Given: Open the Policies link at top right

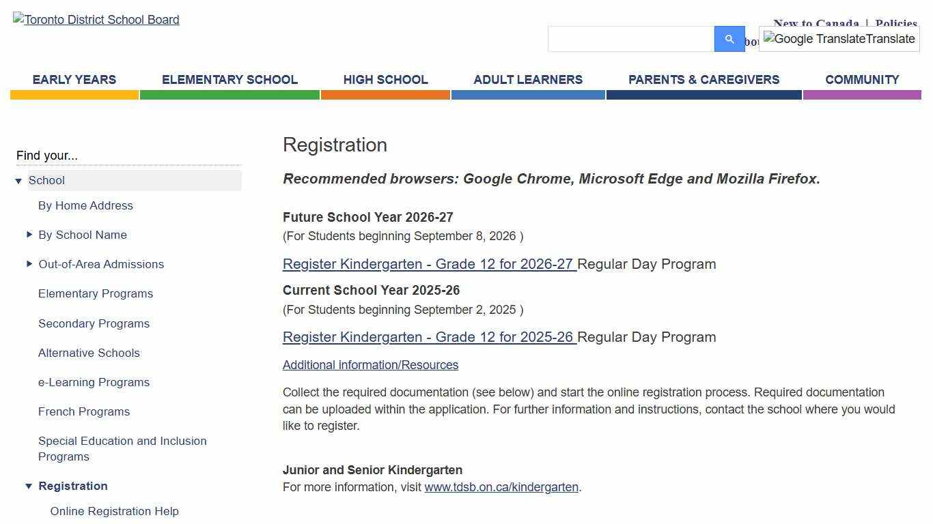Looking at the screenshot, I should (896, 23).
